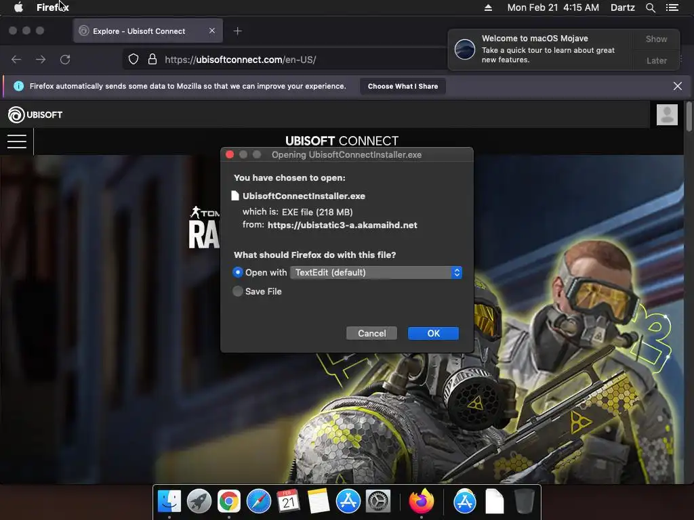Open Notification Center from the menu bar
Screen dimensions: 694x520
coord(672,7)
